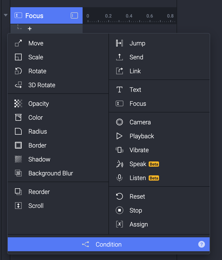This screenshot has height=260, width=222.
Task: Pick the Color response option
Action: pos(36,118)
